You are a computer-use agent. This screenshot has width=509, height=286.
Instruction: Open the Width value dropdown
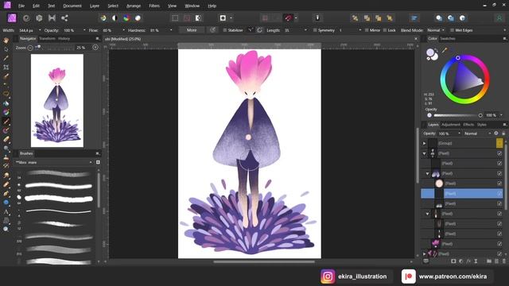[40, 30]
